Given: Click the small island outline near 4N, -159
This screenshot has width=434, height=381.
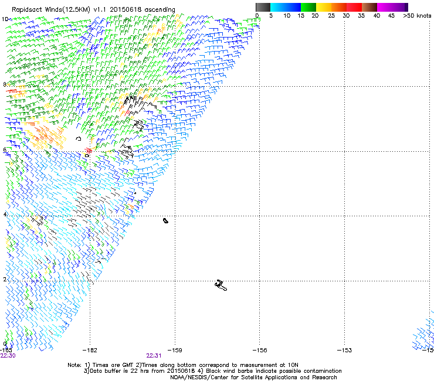Looking at the screenshot, I should pos(165,220).
